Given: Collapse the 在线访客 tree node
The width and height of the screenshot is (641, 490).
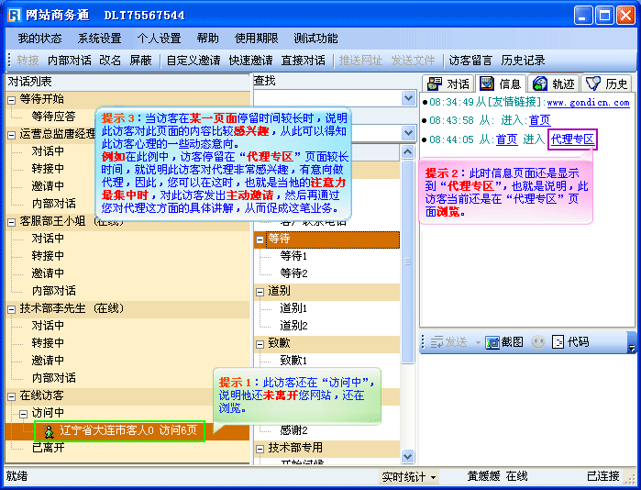Looking at the screenshot, I should (12, 395).
